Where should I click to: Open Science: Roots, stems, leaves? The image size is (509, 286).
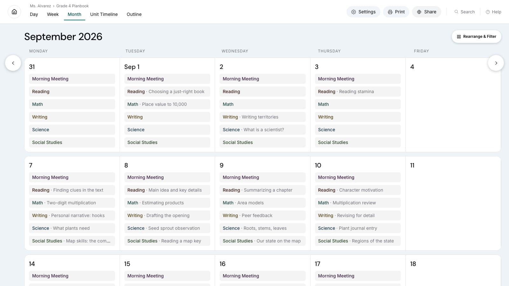262,228
